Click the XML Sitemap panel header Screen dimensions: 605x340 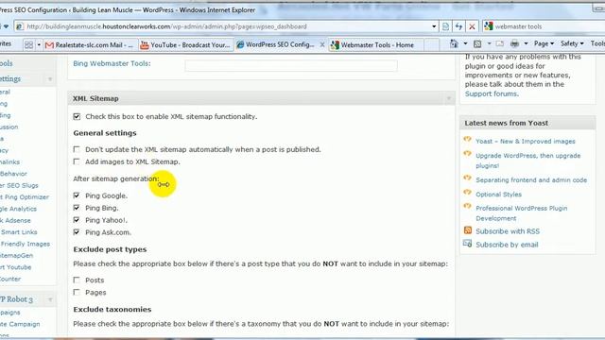[x=261, y=98]
